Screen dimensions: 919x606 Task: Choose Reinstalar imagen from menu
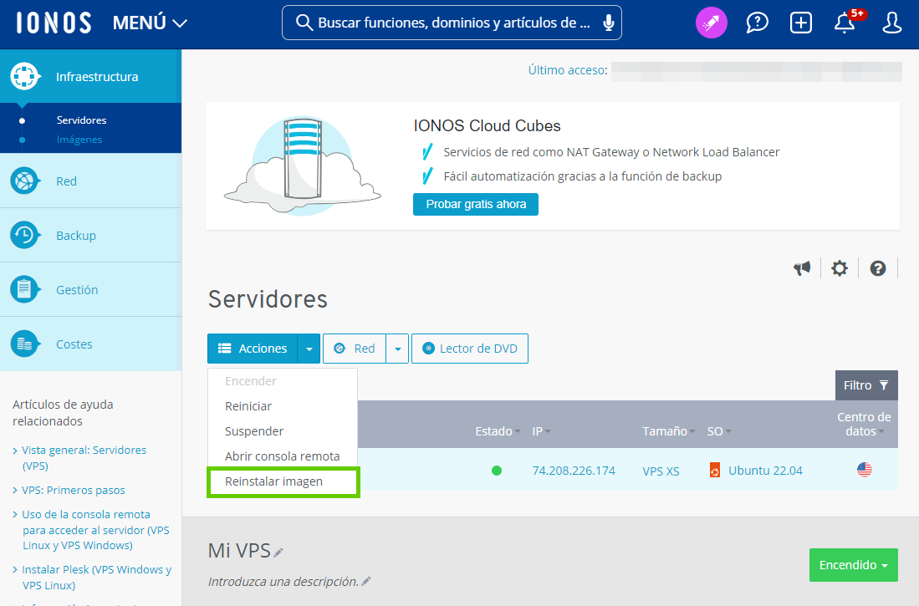click(x=283, y=481)
